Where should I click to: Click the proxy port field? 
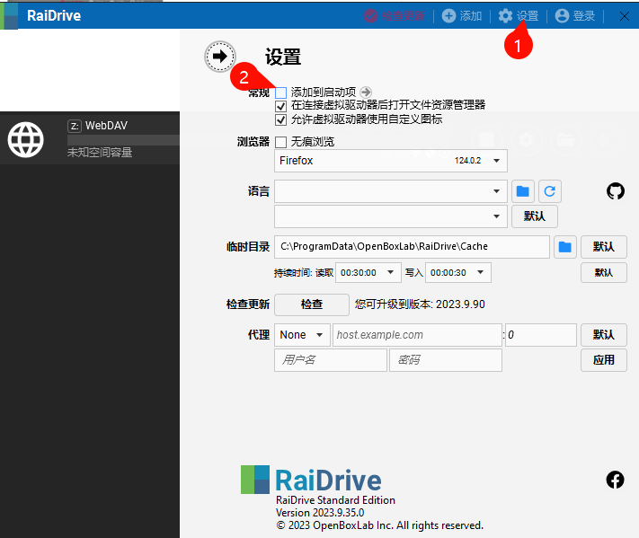(541, 335)
